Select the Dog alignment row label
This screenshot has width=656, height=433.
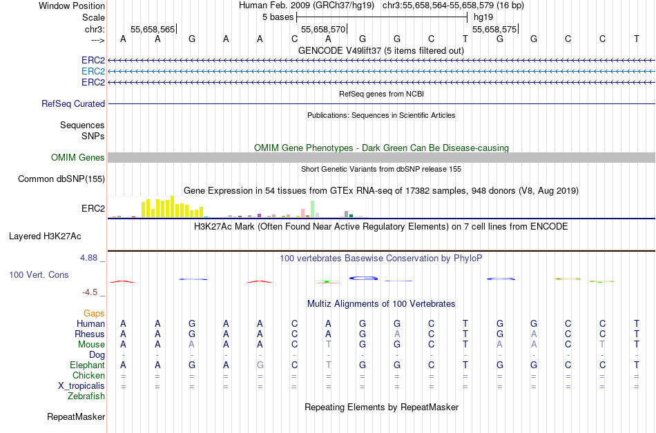tap(97, 355)
